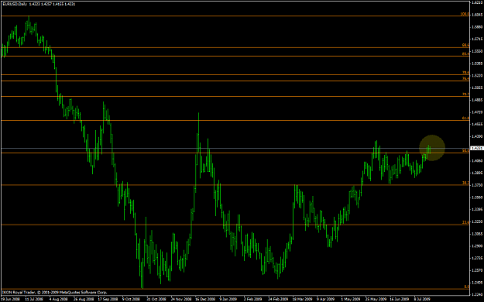
Task: Click the 1.3065 price scale value
Action: [477, 234]
